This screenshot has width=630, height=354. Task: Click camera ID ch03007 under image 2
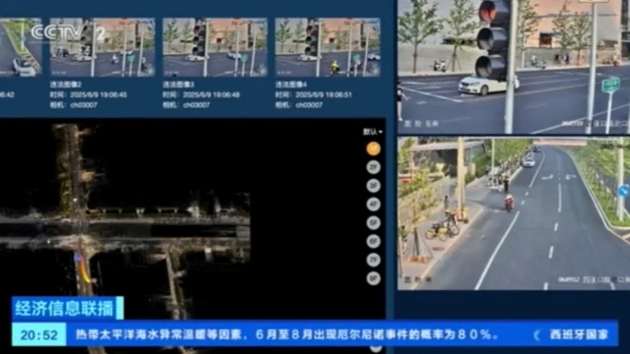click(x=83, y=105)
